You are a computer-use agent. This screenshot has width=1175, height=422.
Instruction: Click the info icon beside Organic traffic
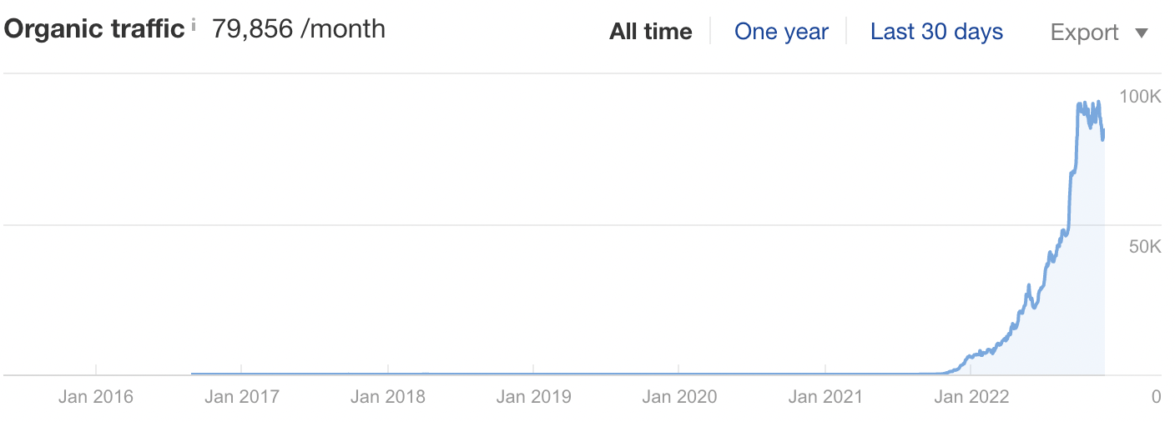194,25
